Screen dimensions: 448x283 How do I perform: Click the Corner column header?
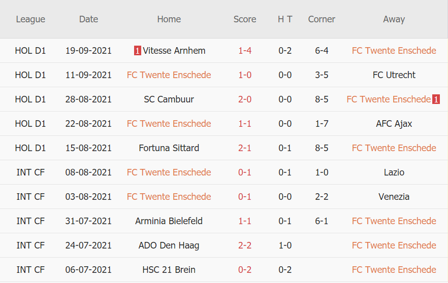point(322,19)
